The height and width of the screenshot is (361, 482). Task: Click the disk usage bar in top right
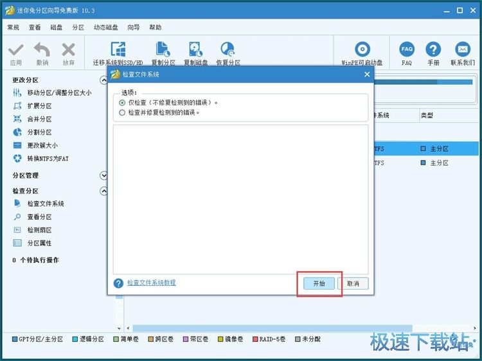tap(424, 82)
